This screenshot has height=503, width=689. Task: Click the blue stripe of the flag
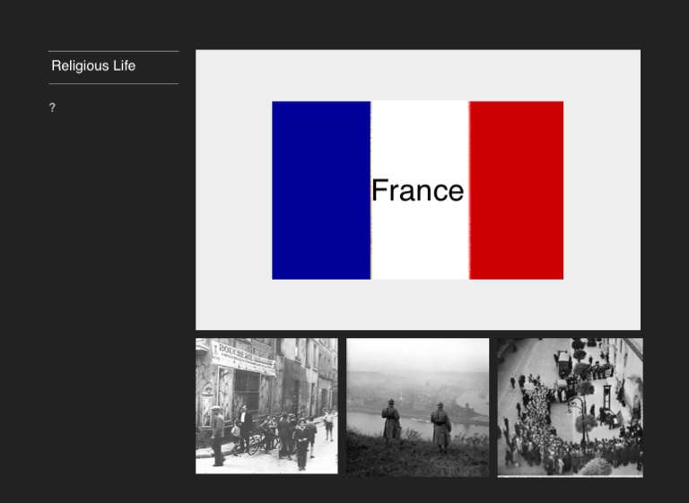coord(320,190)
